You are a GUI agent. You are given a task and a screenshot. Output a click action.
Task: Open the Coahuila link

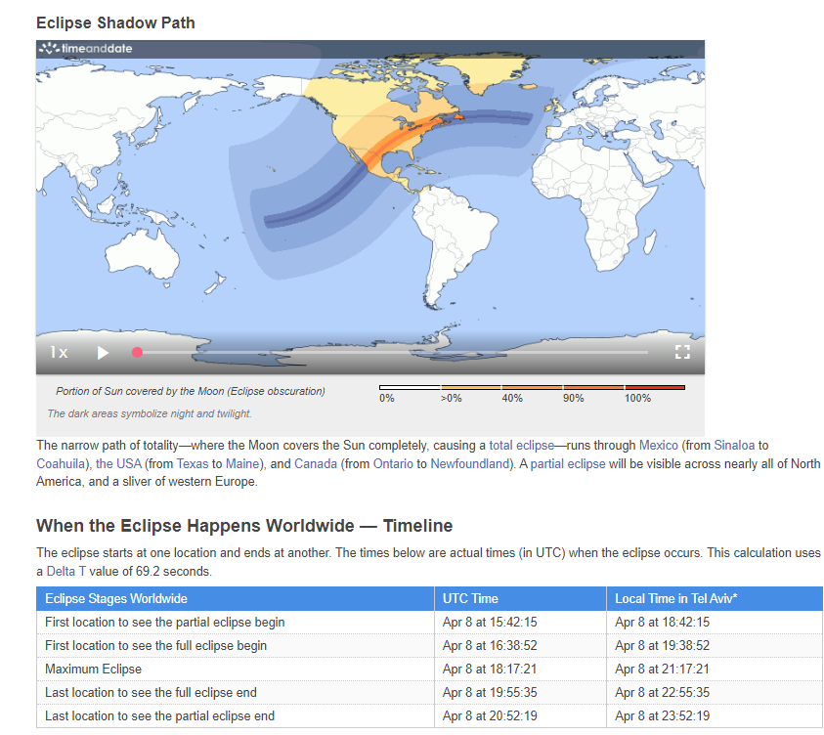point(61,464)
